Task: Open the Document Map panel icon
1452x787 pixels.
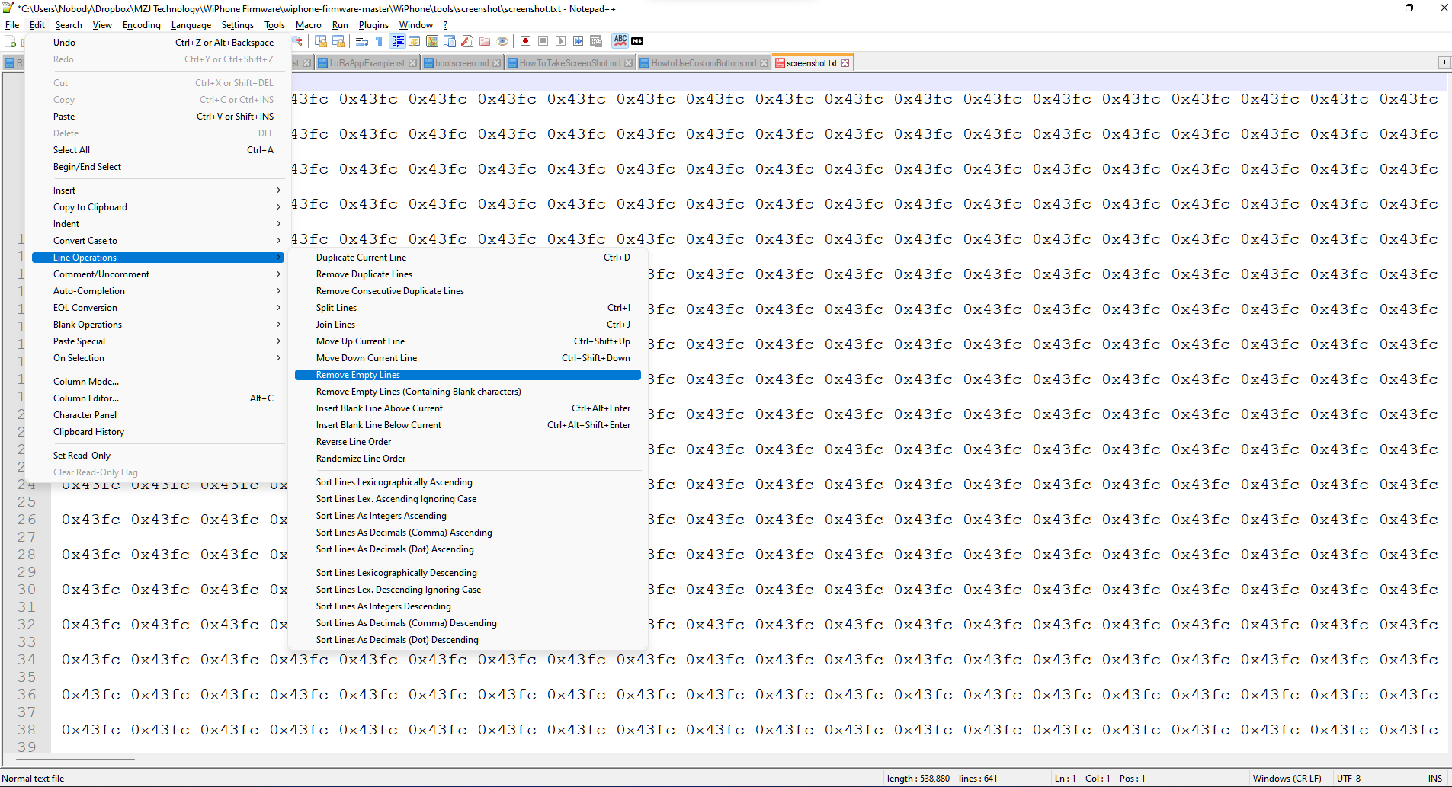Action: coord(432,41)
